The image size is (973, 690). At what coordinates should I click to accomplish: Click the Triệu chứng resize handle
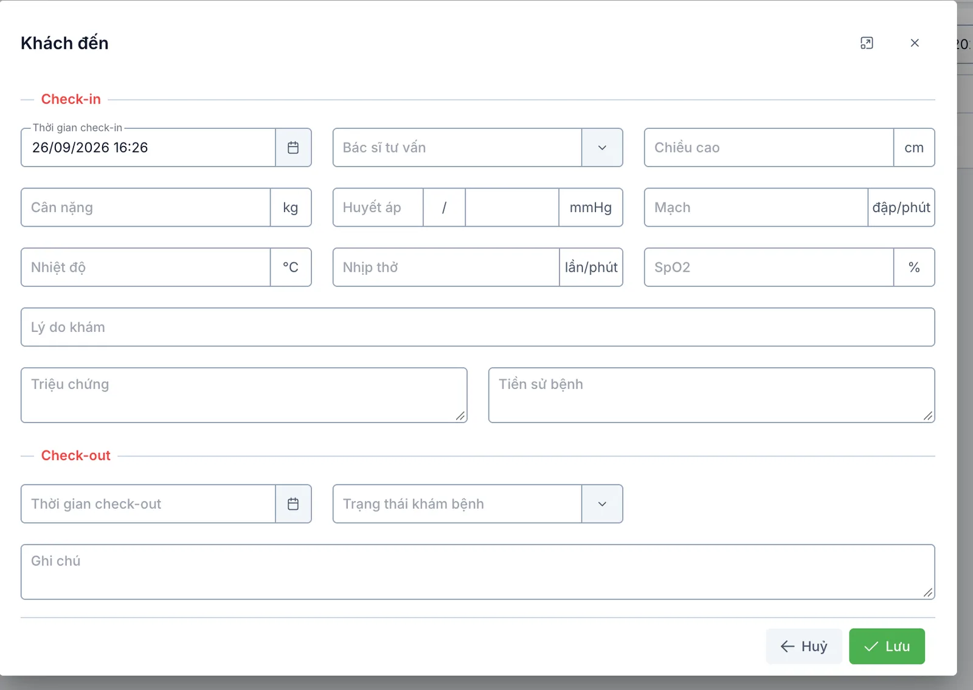[460, 416]
